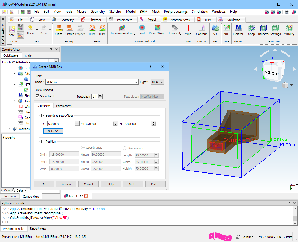The width and height of the screenshot is (298, 242).
Task: Switch to Report view tab
Action: (38, 228)
